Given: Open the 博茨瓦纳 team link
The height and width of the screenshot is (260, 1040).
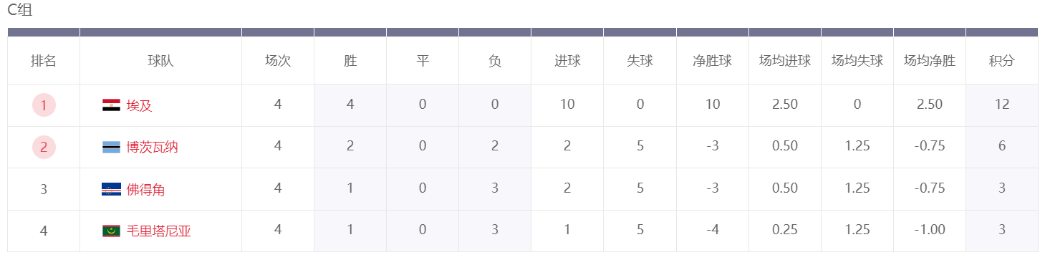Looking at the screenshot, I should (x=153, y=148).
